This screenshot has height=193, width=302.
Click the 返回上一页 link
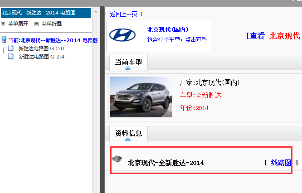tap(123, 14)
